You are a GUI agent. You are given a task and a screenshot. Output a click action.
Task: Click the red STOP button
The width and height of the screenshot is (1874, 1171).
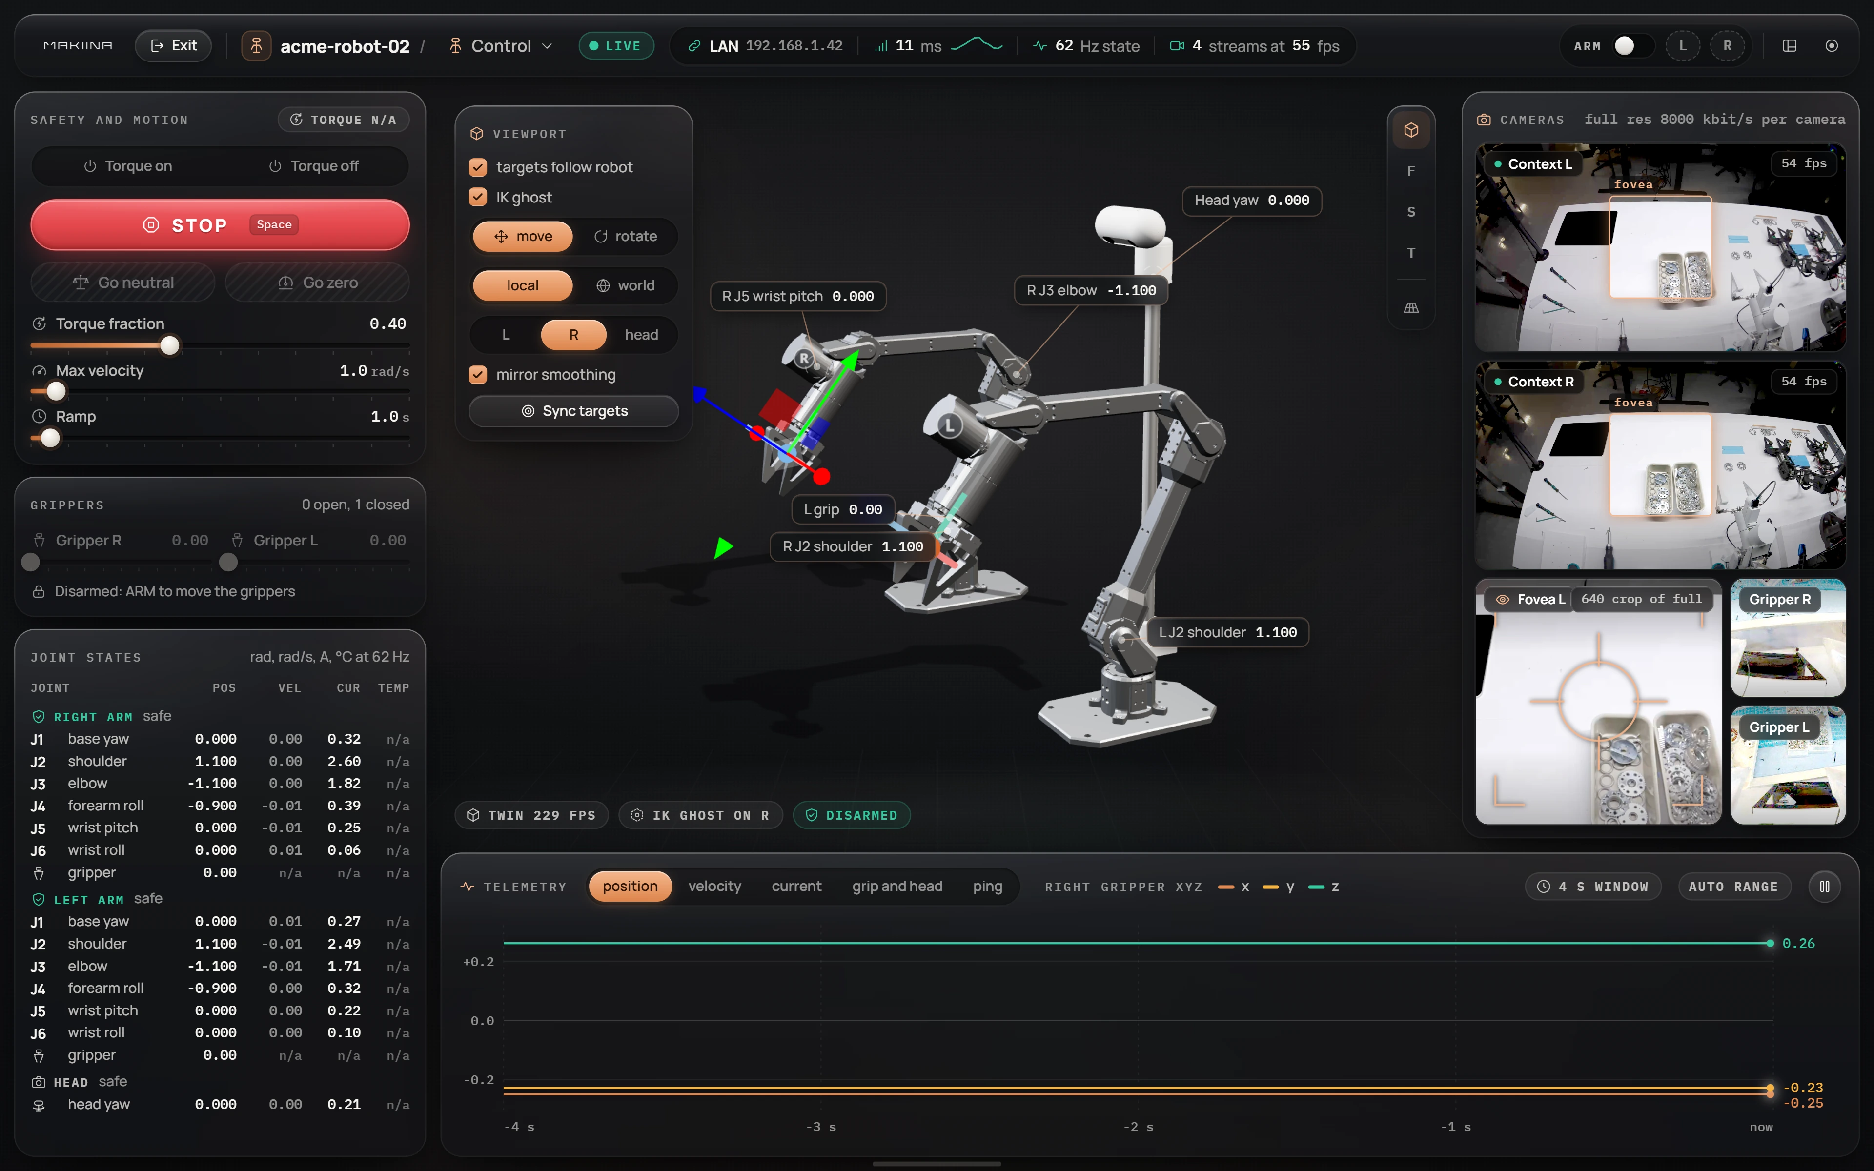[x=220, y=224]
